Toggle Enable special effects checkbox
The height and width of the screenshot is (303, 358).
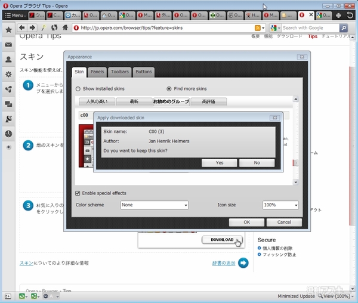pos(78,193)
